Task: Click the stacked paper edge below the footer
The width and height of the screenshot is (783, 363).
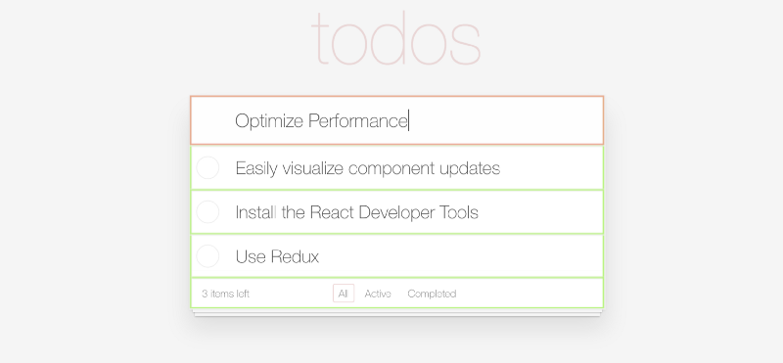Action: [x=397, y=312]
